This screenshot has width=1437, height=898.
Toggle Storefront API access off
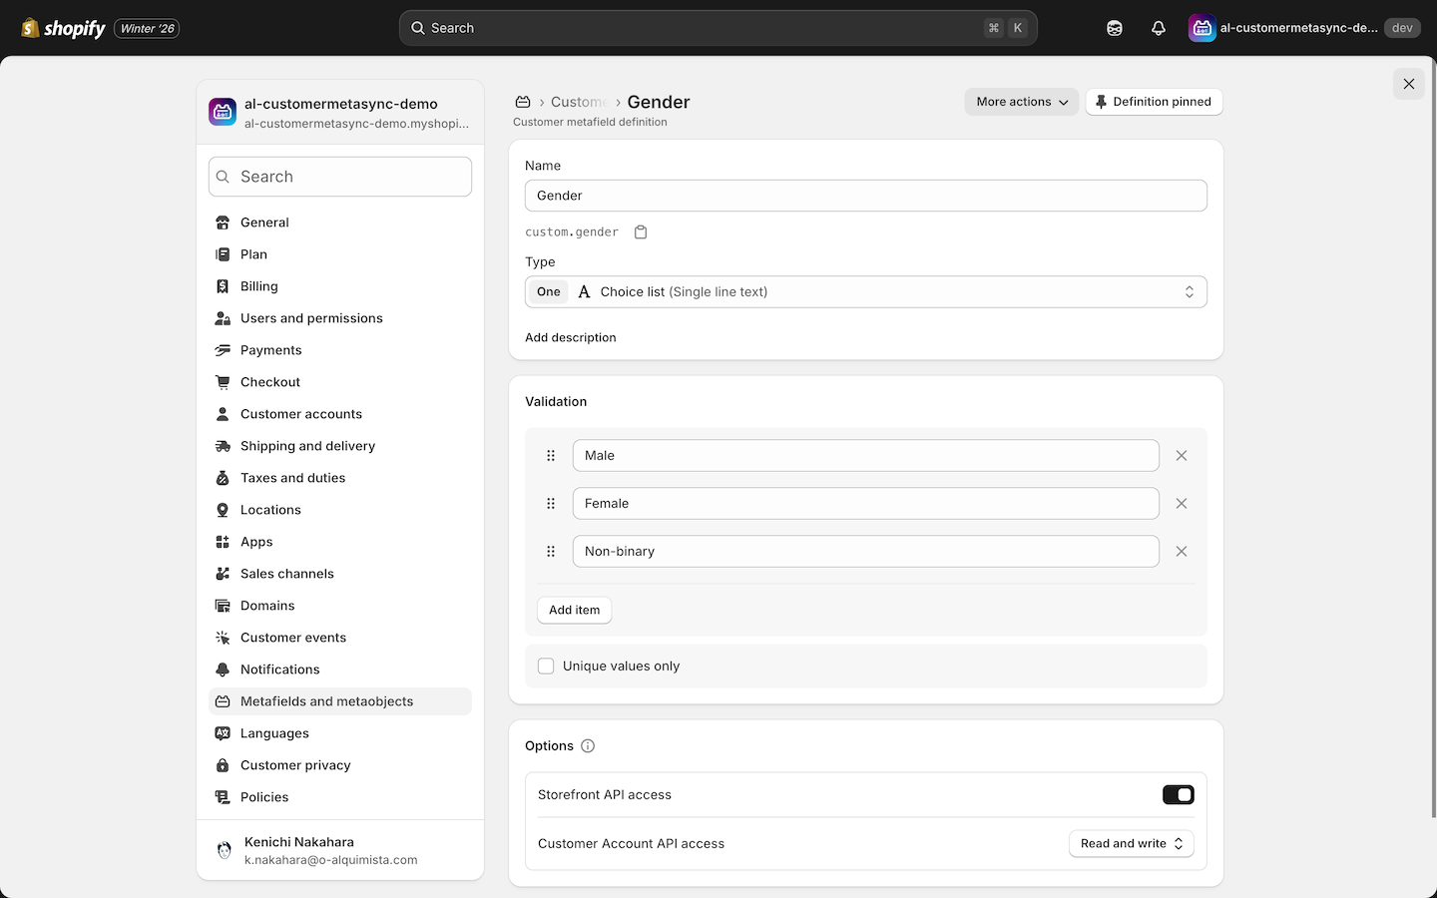pyautogui.click(x=1178, y=794)
